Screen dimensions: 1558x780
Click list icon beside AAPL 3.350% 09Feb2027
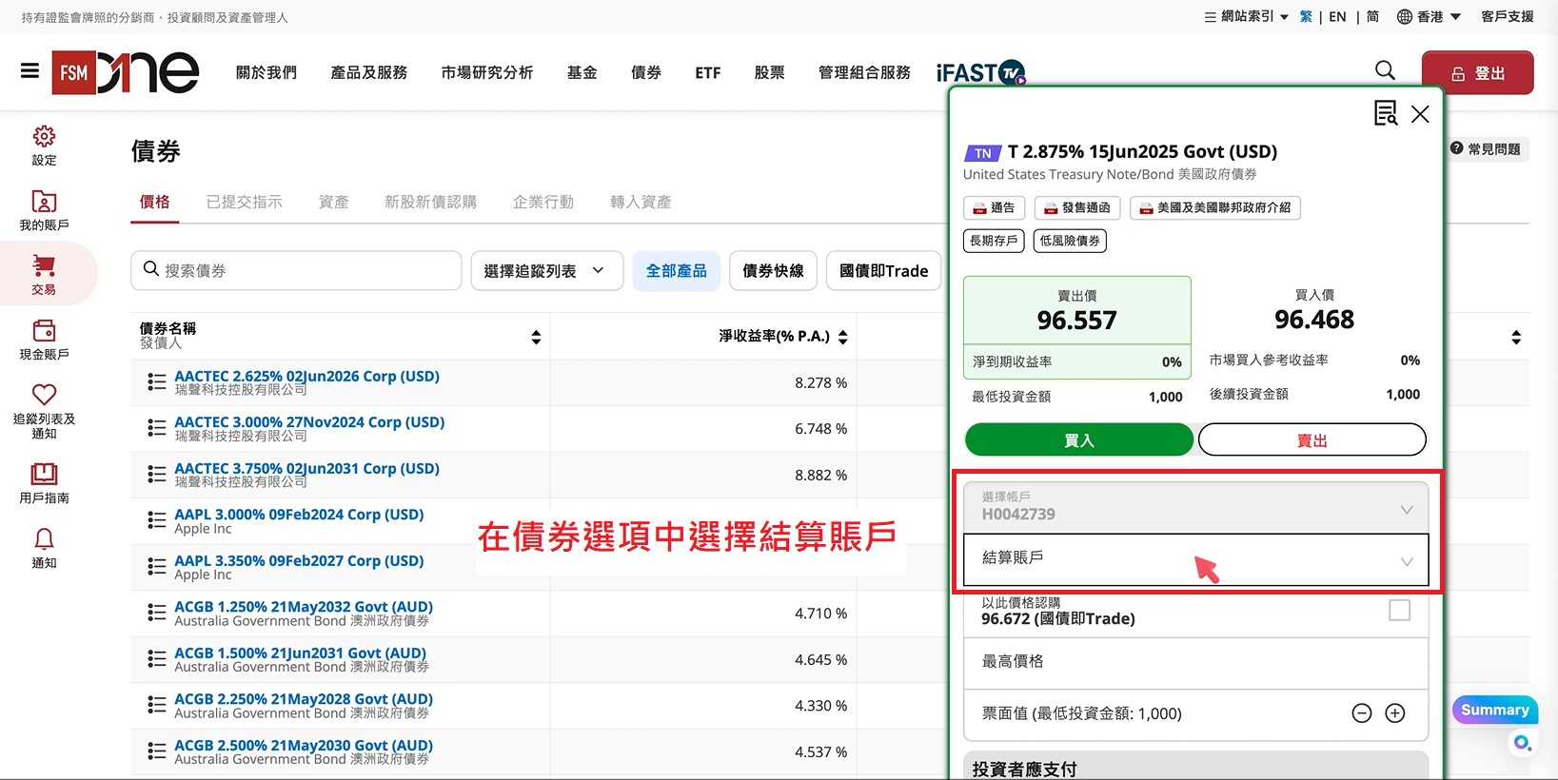pos(157,567)
